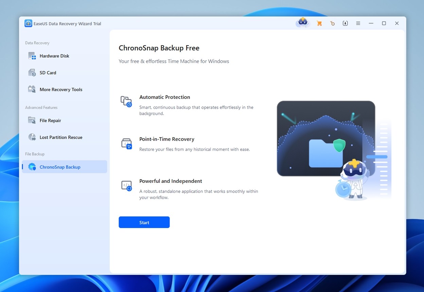Click the File Backup section label
Viewport: 424px width, 292px height.
(x=35, y=154)
